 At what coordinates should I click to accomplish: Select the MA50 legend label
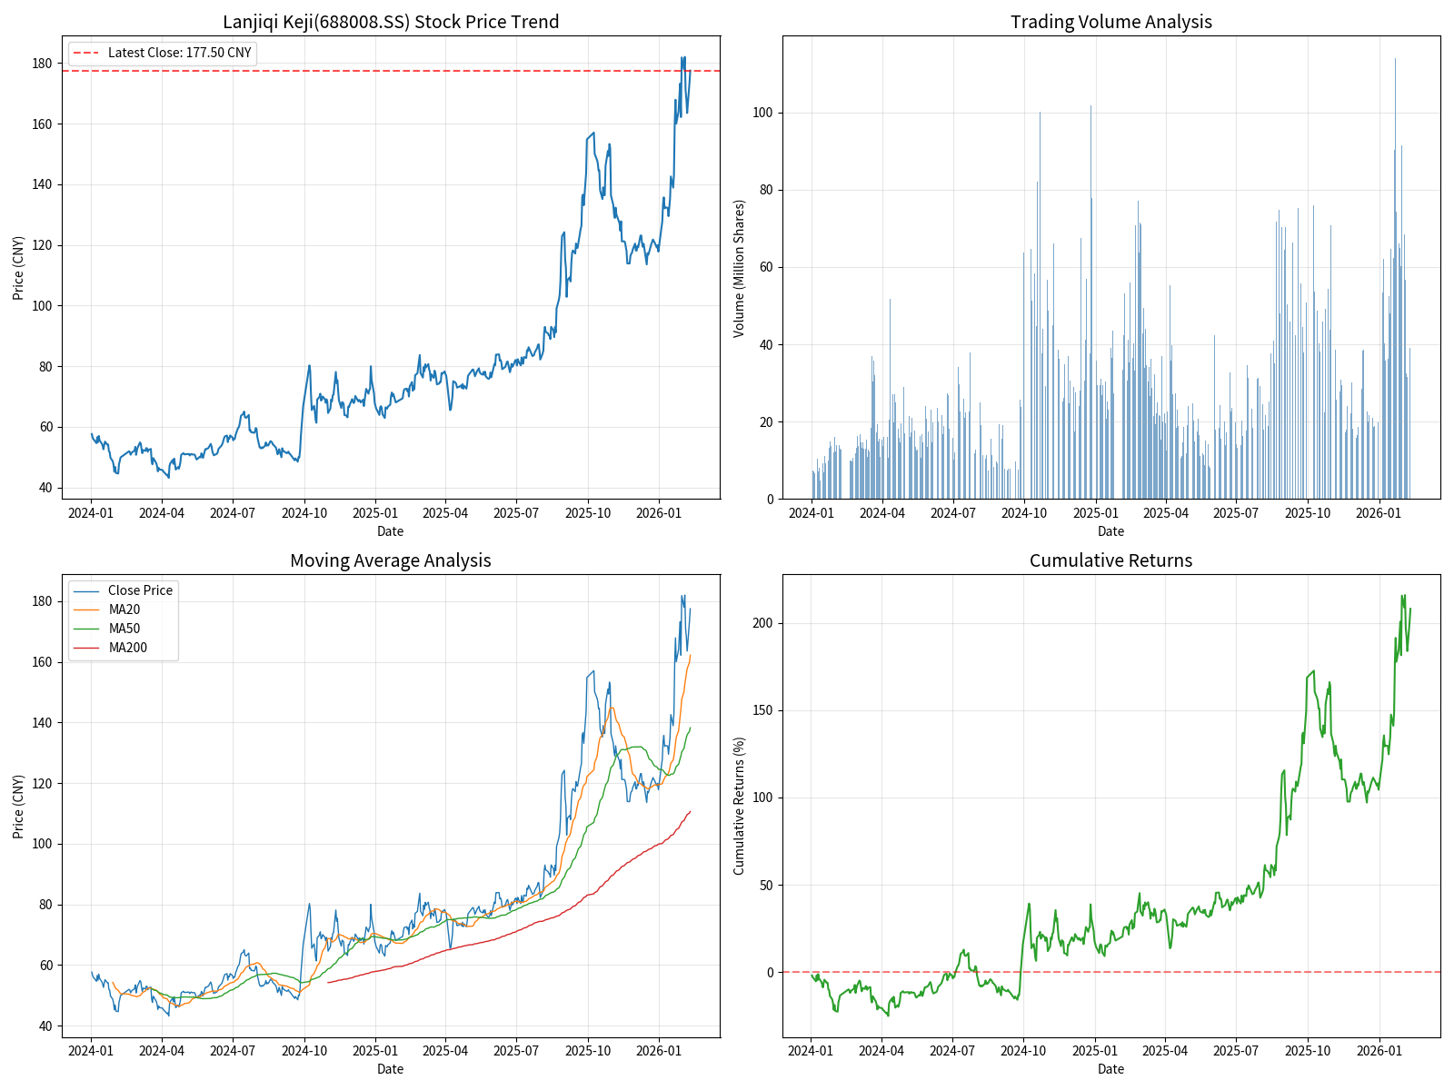tap(124, 629)
